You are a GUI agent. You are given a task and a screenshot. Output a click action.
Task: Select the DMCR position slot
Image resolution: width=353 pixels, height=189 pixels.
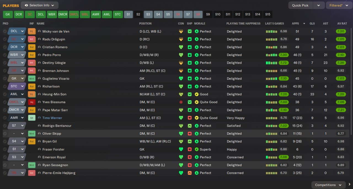[x=63, y=14]
